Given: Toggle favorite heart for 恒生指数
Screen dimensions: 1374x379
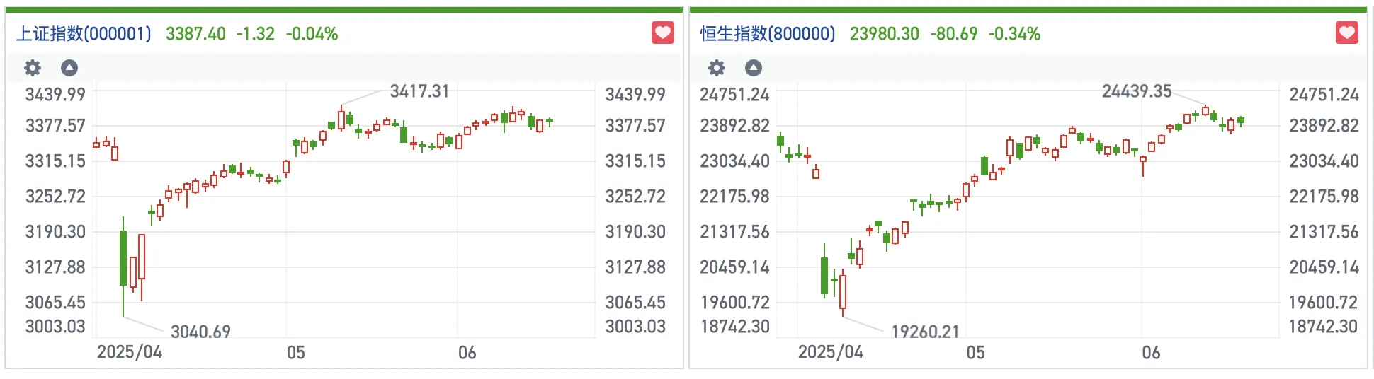Looking at the screenshot, I should point(1347,33).
